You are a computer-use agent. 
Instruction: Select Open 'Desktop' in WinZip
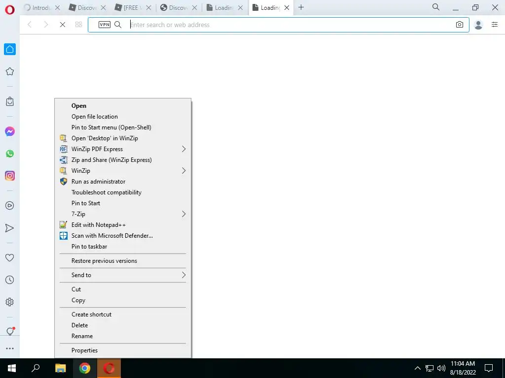tap(123, 138)
